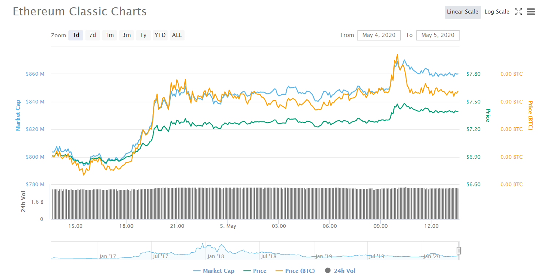The height and width of the screenshot is (279, 544).
Task: Click the $6.90 price axis label
Action: click(474, 157)
